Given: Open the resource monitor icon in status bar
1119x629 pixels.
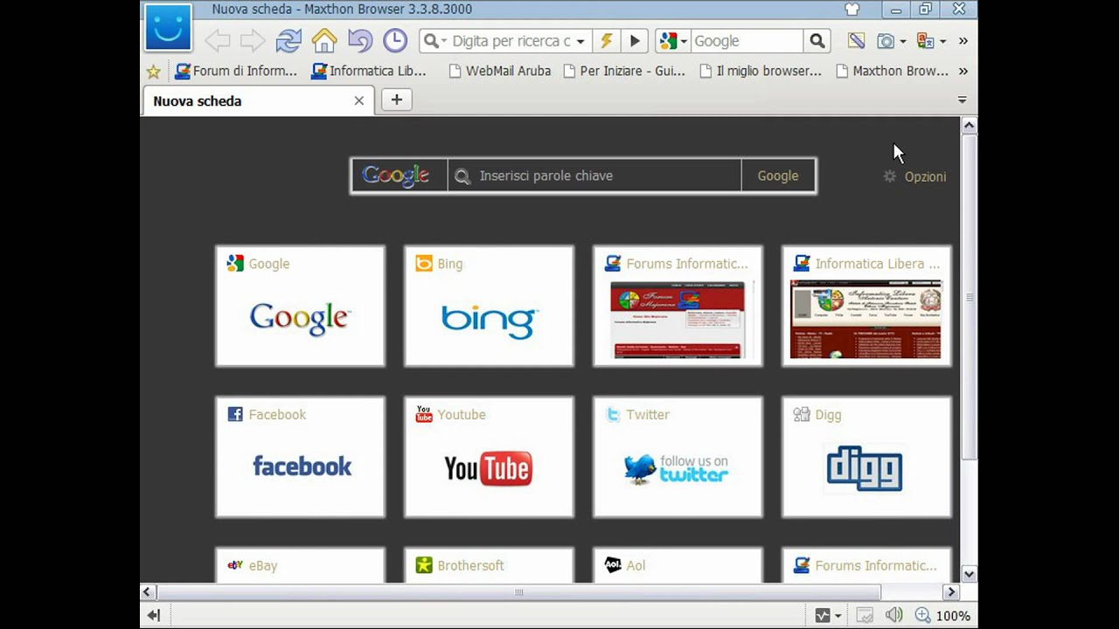Looking at the screenshot, I should (823, 616).
